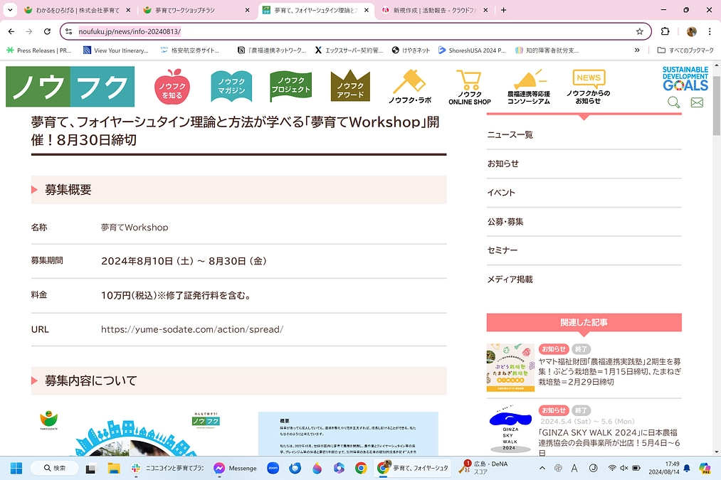Click the green envelope contact icon
This screenshot has width=721, height=480.
pos(696,102)
